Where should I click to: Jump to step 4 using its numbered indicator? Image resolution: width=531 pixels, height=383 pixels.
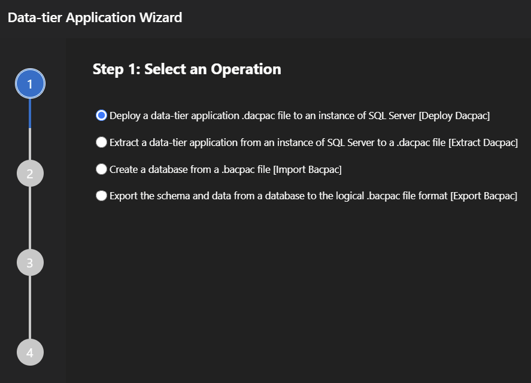pyautogui.click(x=29, y=352)
